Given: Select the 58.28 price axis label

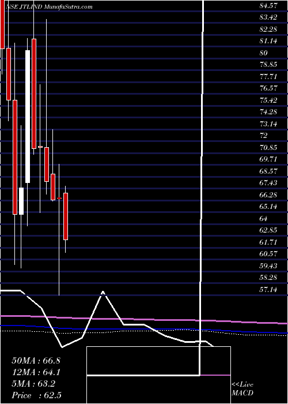Looking at the screenshot, I should click(x=268, y=278).
